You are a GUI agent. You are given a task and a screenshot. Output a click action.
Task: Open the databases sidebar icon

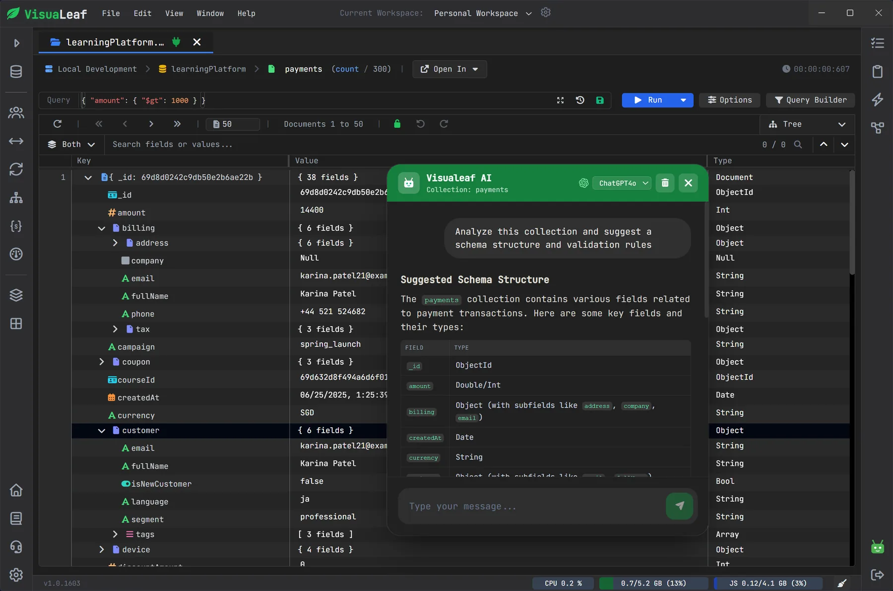(16, 71)
